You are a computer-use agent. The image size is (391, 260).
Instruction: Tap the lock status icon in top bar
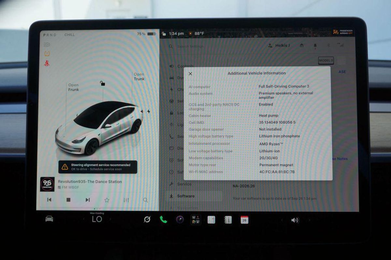164,34
